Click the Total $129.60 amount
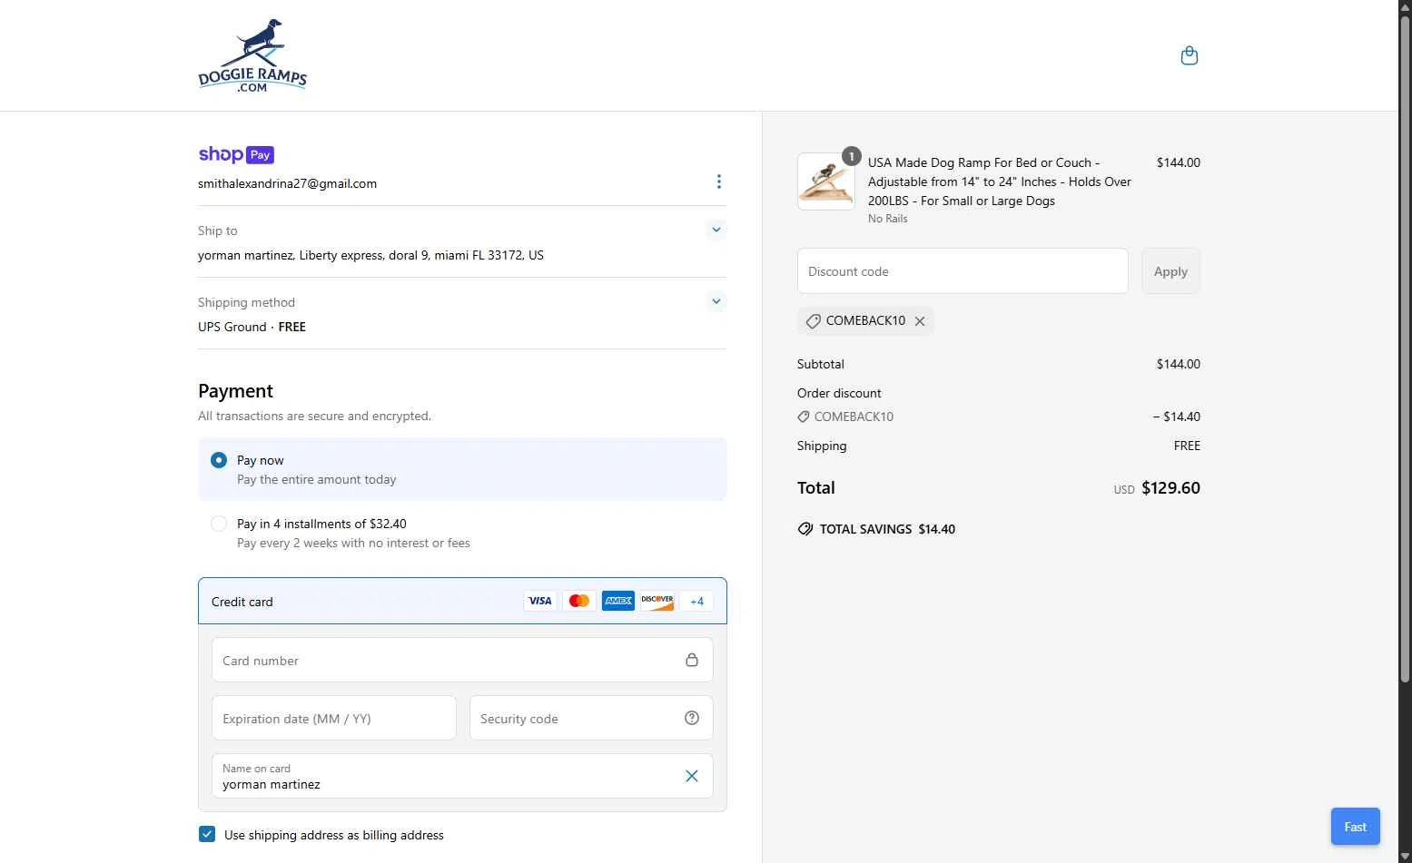 (x=1170, y=487)
